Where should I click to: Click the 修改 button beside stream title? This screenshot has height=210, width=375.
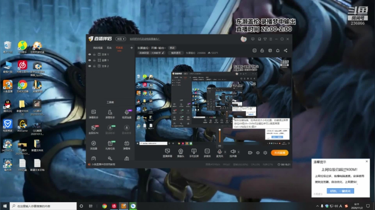172,48
